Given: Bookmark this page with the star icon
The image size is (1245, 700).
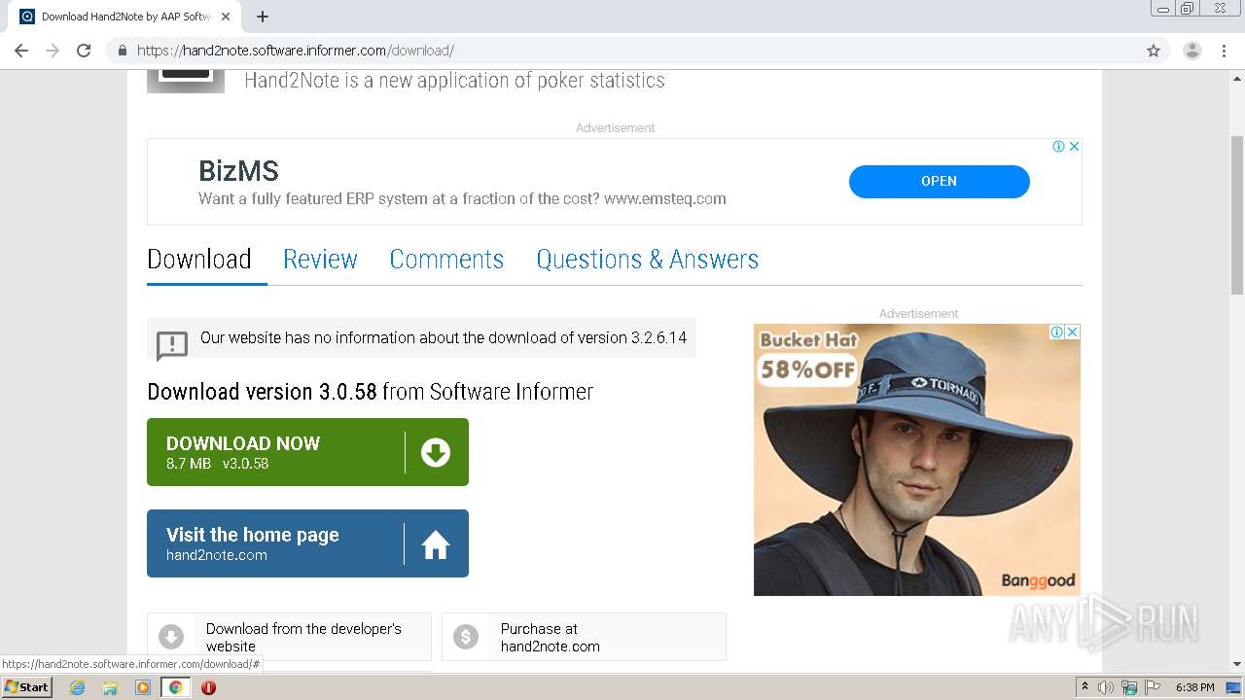Looking at the screenshot, I should 1154,51.
